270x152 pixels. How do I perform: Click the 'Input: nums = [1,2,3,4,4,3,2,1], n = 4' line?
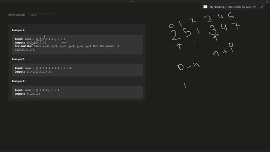43,68
